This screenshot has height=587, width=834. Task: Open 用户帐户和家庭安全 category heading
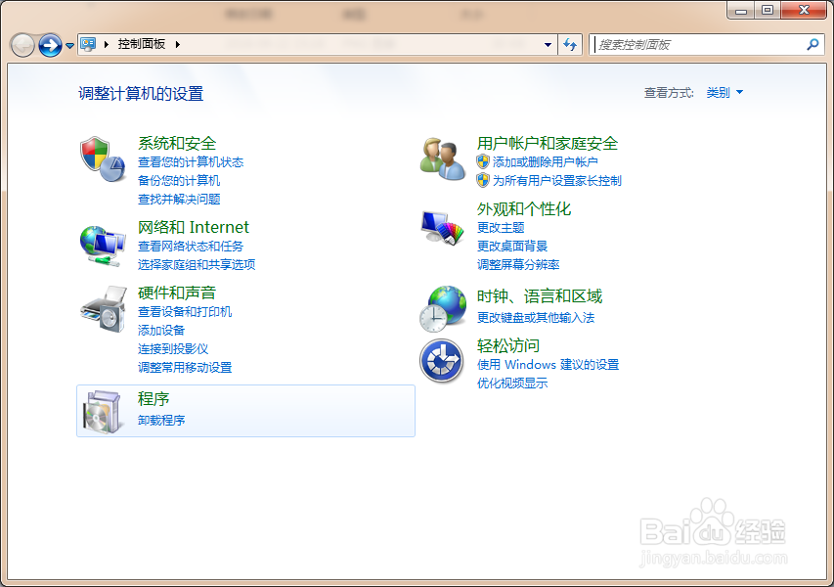point(547,143)
